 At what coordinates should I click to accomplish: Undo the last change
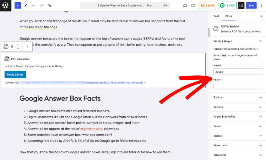[x=34, y=5]
